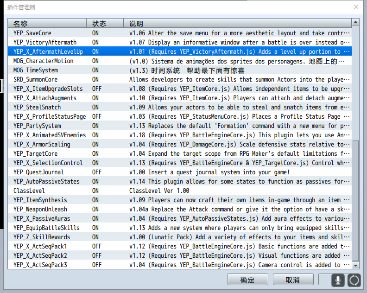Select the ClassLevel plugin row
Screen dimensions: 367x293
click(x=179, y=191)
